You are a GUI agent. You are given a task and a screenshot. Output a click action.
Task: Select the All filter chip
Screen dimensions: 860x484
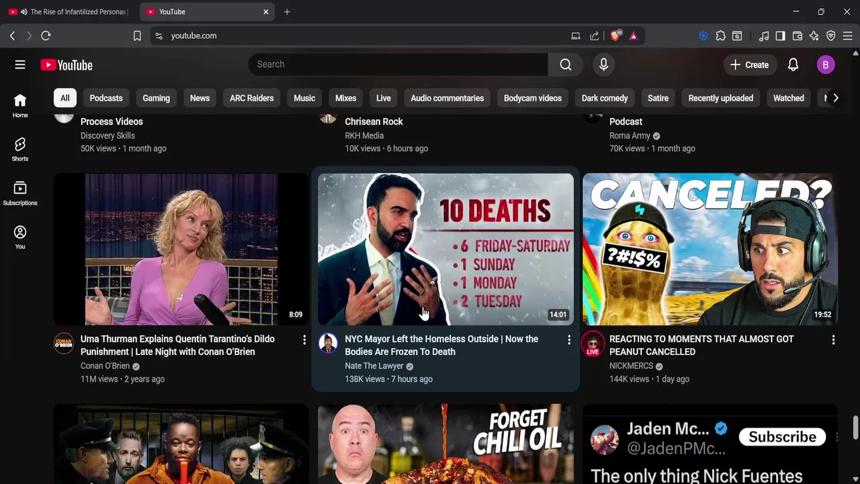[x=64, y=98]
